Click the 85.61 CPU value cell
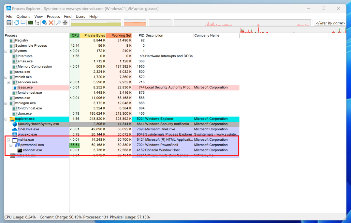Viewport: 351px width, 223px height. click(75, 145)
